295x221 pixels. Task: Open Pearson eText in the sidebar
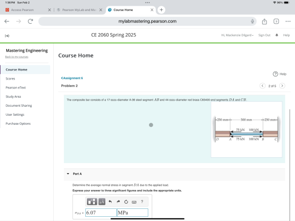[16, 87]
